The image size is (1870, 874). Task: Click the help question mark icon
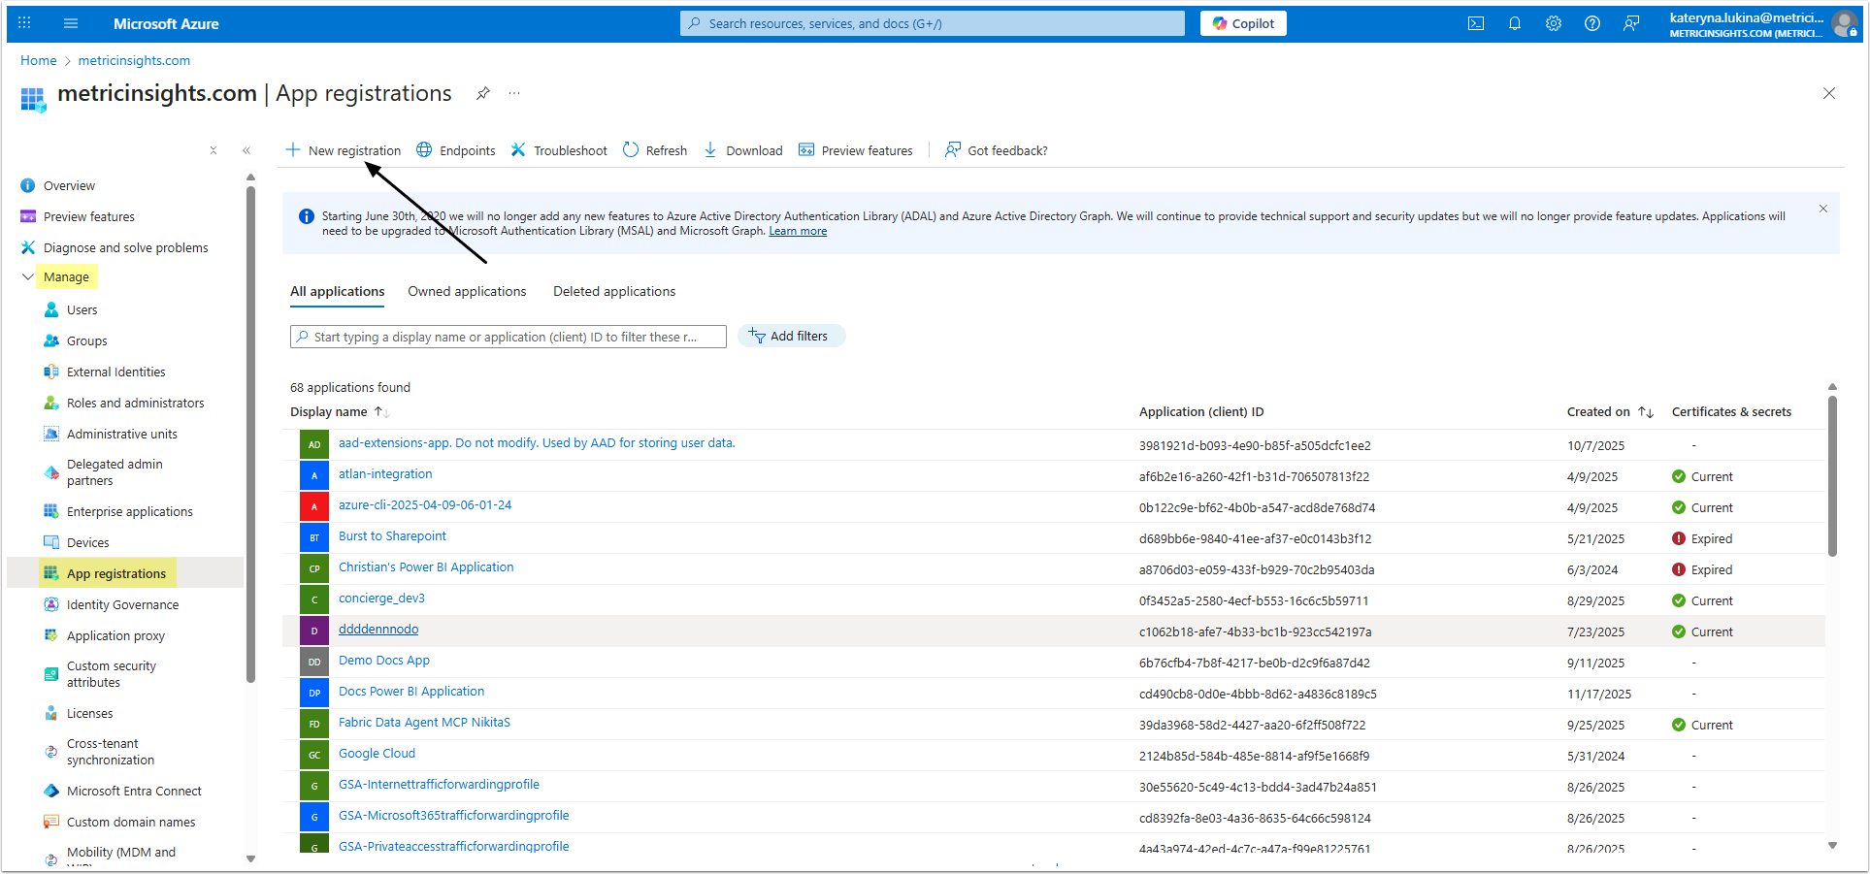1591,23
